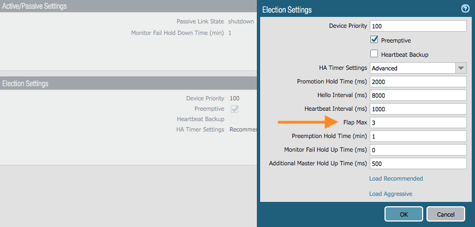Click the Device Priority input field
Image resolution: width=475 pixels, height=227 pixels.
click(x=418, y=26)
